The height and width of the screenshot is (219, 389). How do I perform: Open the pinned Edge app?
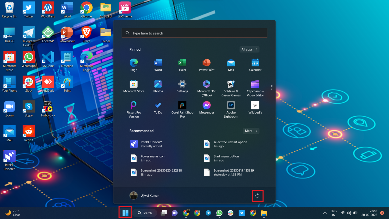pyautogui.click(x=134, y=65)
